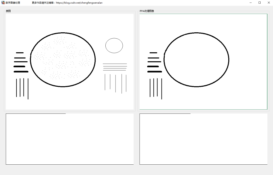
Task: Minimize the 数字图像处理 window
Action: click(x=251, y=3)
